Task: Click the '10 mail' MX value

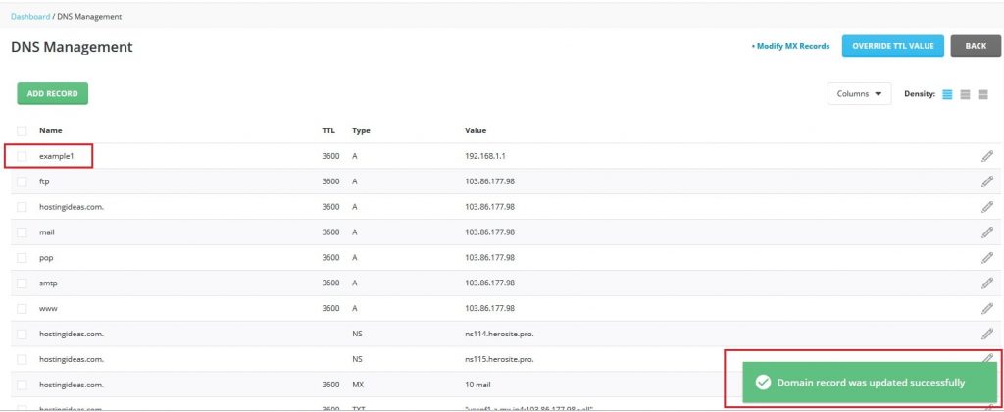Action: (477, 385)
